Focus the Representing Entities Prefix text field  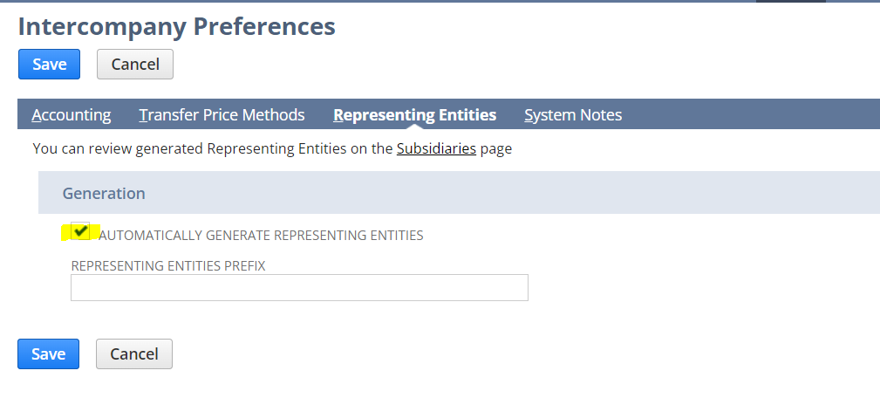[x=299, y=288]
